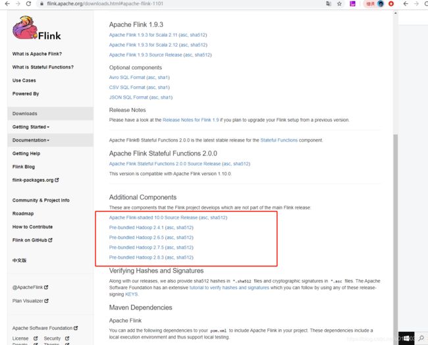Viewport: 428px width, 345px height.
Task: Expand the Getting Started dropdown
Action: coord(31,127)
